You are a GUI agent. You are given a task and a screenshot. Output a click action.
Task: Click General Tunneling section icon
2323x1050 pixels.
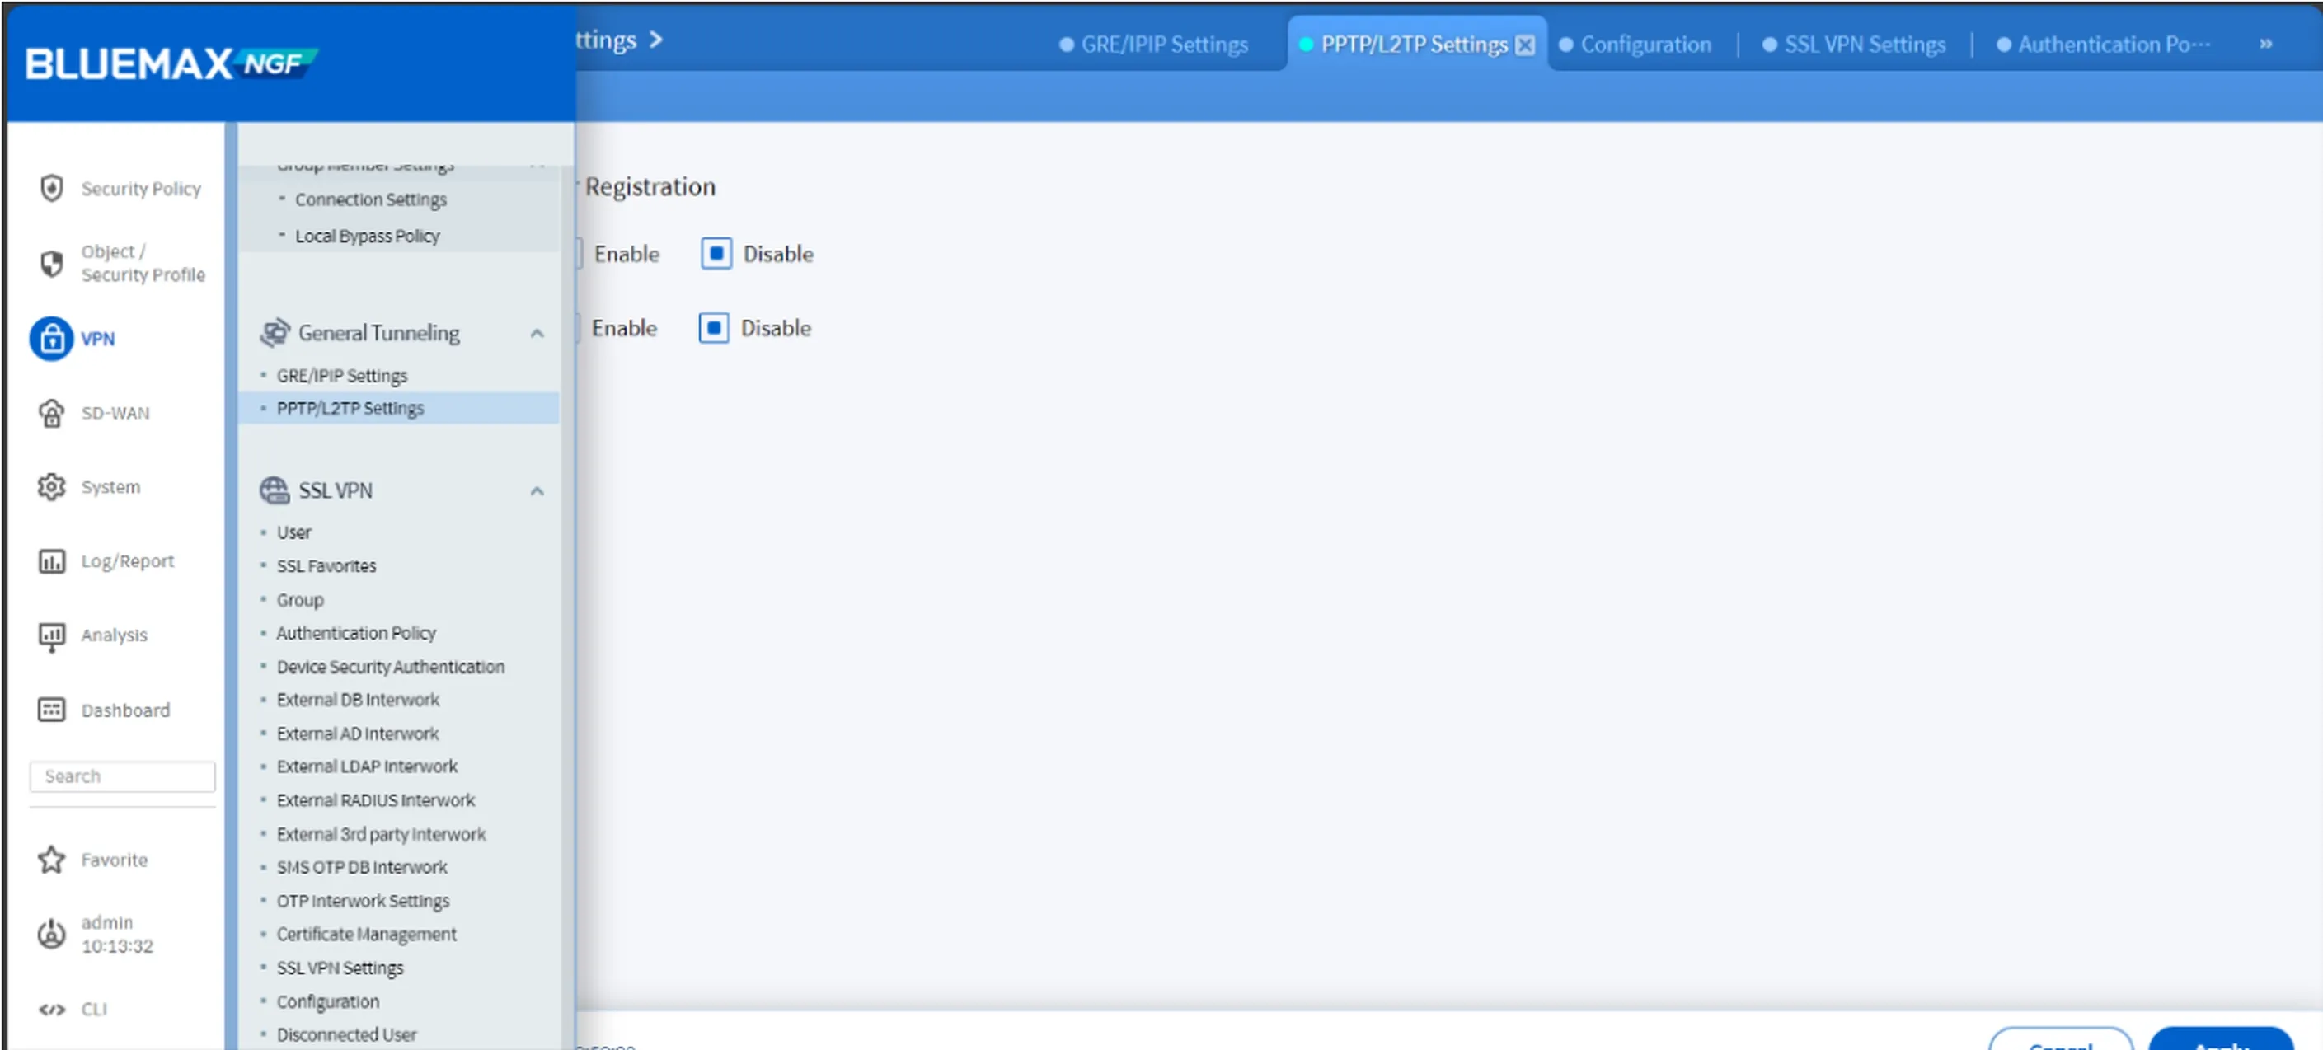(275, 333)
